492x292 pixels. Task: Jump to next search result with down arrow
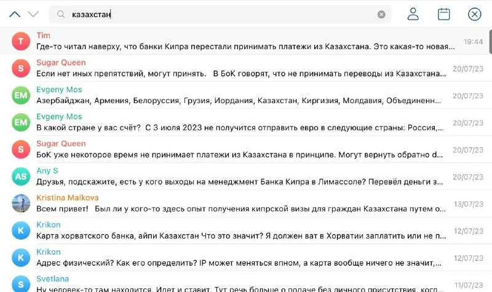coord(33,14)
